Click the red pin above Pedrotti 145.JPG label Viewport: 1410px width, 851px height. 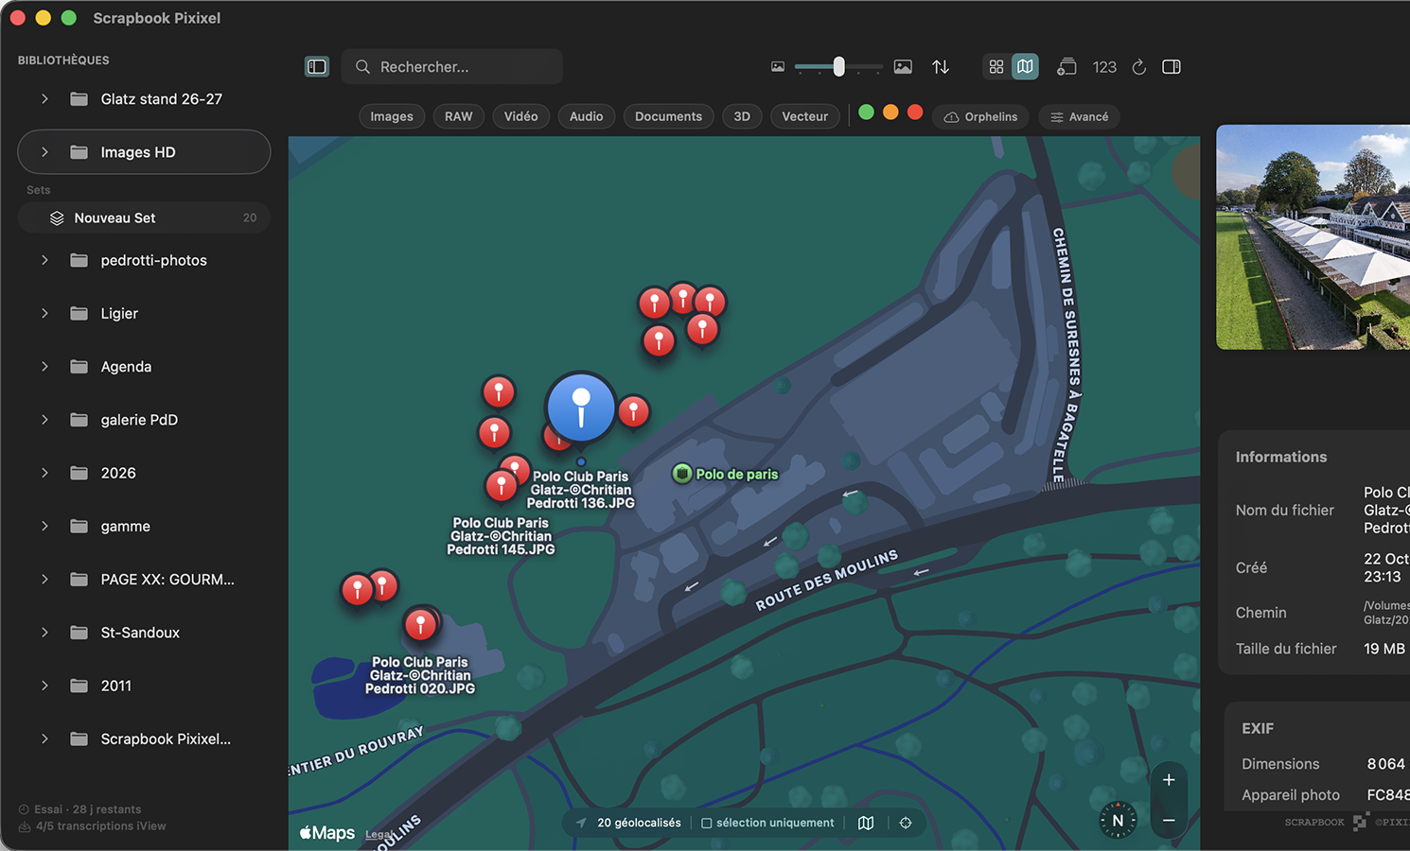[x=501, y=486]
